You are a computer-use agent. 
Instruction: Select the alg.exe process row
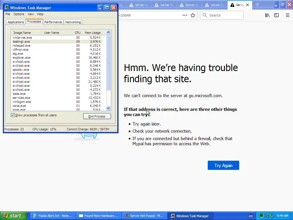tap(57, 54)
